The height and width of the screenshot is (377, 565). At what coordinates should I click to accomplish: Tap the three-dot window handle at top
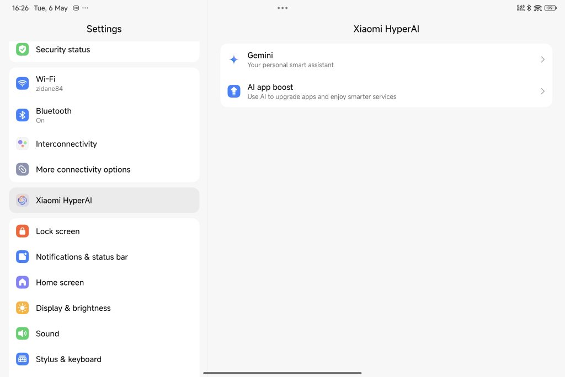pyautogui.click(x=282, y=8)
